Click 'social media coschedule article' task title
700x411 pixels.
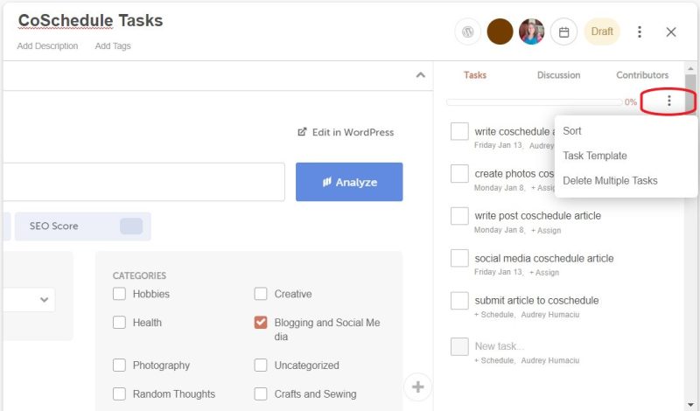point(543,258)
